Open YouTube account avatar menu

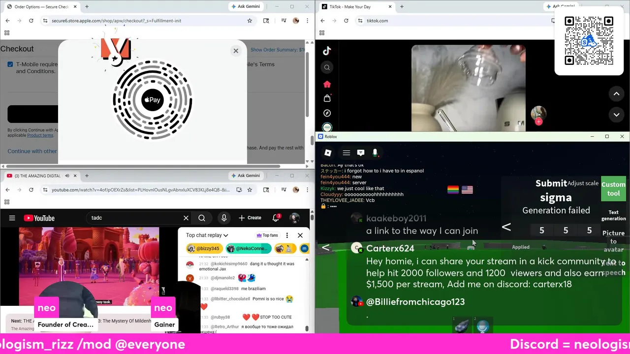[x=294, y=218]
